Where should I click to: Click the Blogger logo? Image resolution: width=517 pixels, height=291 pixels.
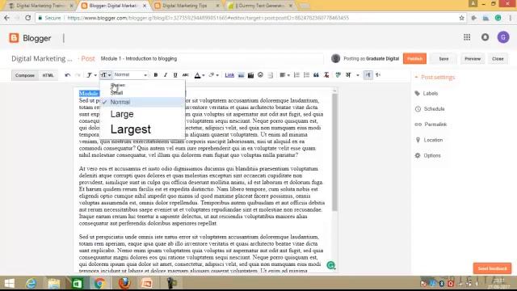click(x=31, y=38)
